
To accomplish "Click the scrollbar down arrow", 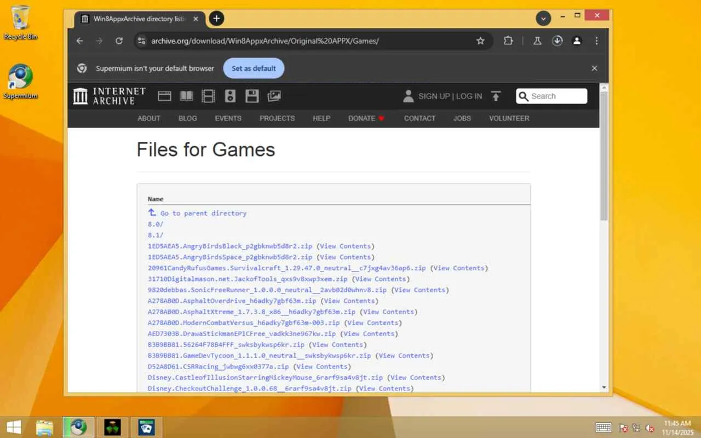I will click(604, 388).
